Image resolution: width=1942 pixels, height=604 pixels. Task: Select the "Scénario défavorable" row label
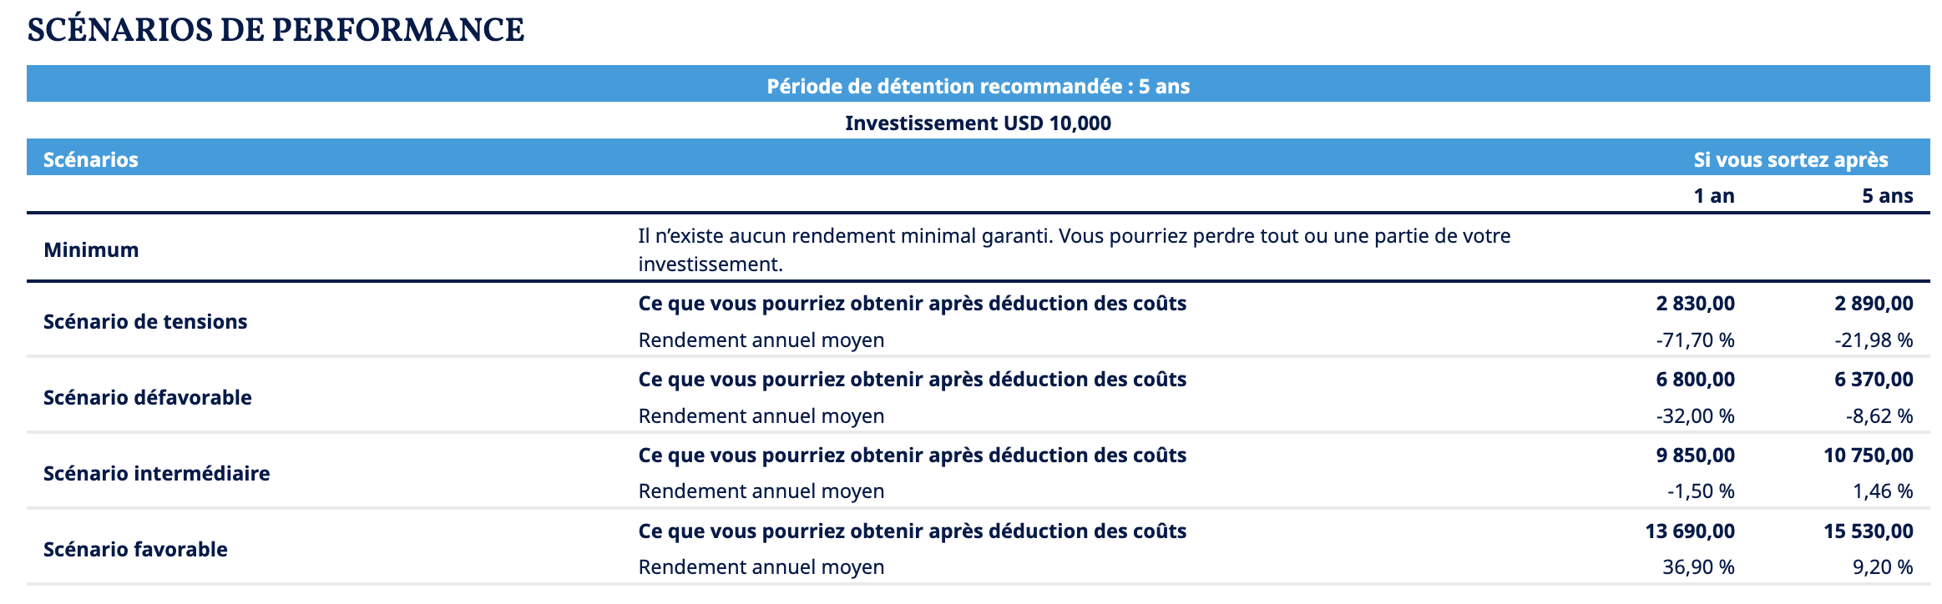click(x=147, y=397)
